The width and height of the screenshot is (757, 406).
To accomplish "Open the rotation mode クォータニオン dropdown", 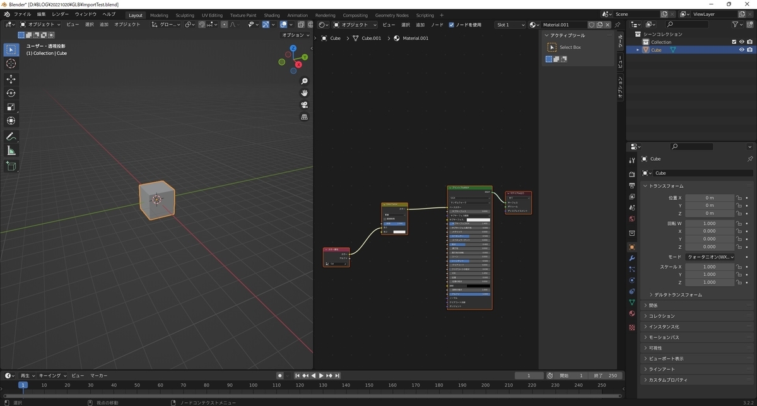I will pos(710,257).
